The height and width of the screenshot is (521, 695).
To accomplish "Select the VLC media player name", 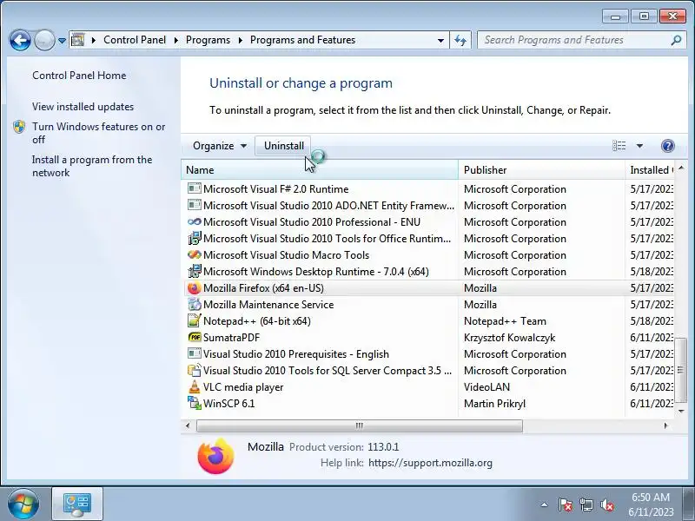I will pyautogui.click(x=243, y=387).
